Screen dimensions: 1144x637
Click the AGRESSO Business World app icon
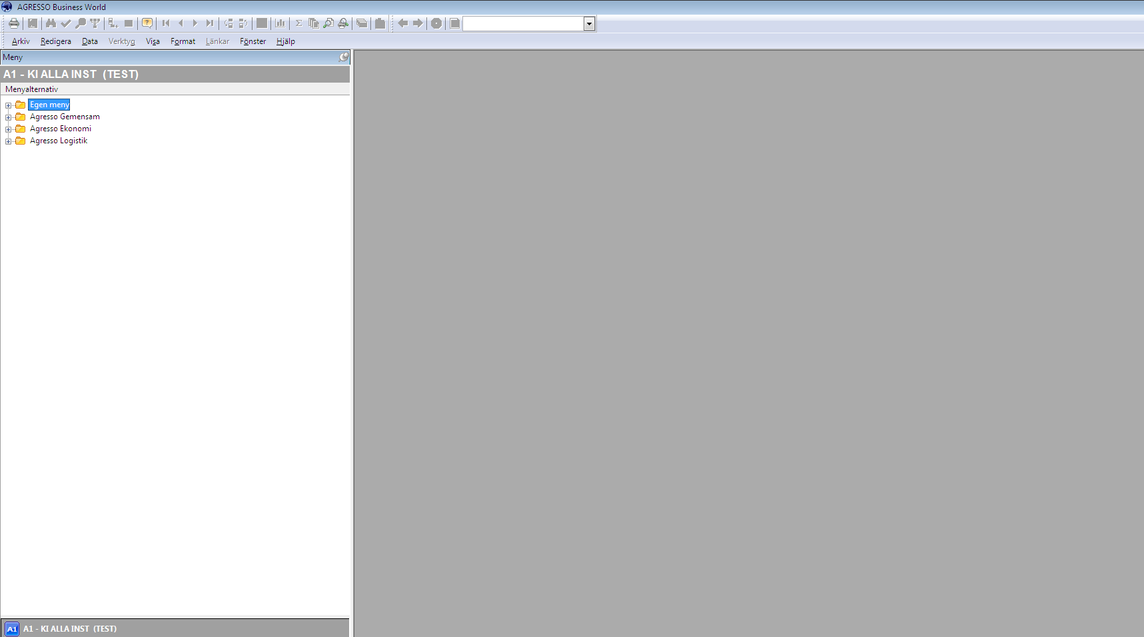pyautogui.click(x=7, y=7)
